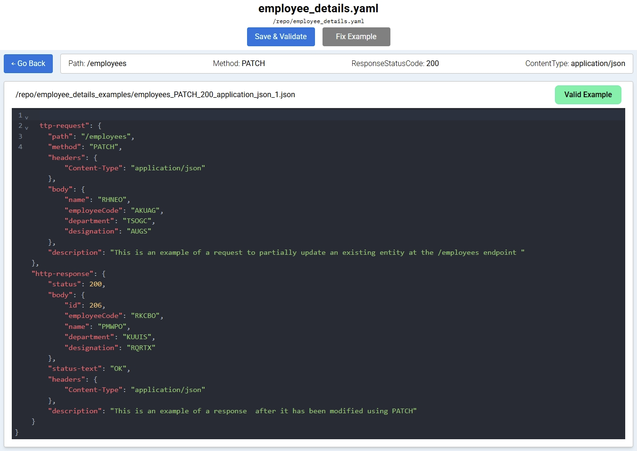Click the Method: PATCH field

pyautogui.click(x=239, y=64)
